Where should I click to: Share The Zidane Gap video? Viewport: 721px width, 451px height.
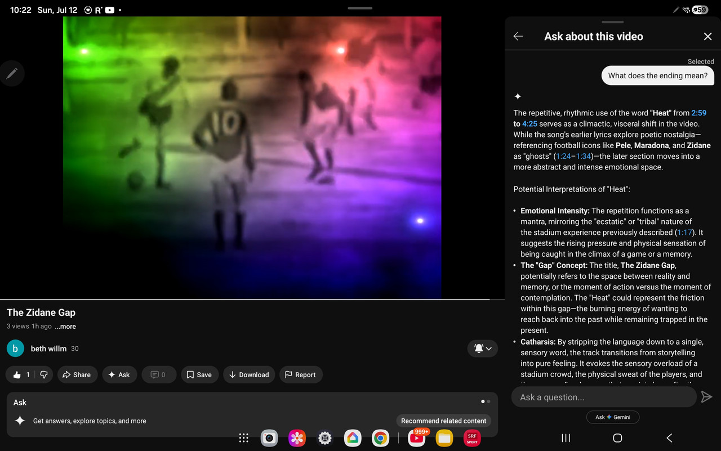(77, 374)
